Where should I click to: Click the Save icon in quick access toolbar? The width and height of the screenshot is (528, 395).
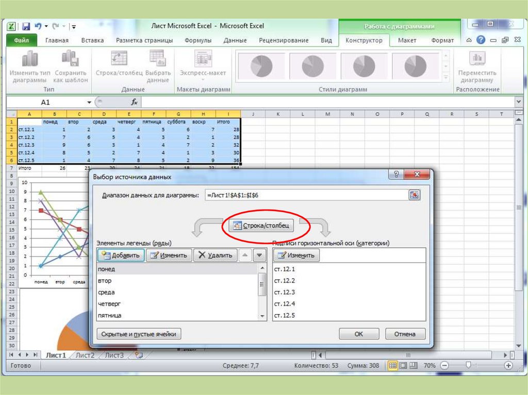[26, 26]
